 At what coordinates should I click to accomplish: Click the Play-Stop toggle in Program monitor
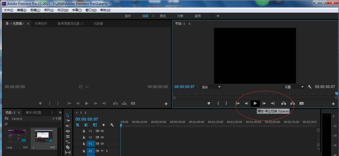(x=255, y=103)
